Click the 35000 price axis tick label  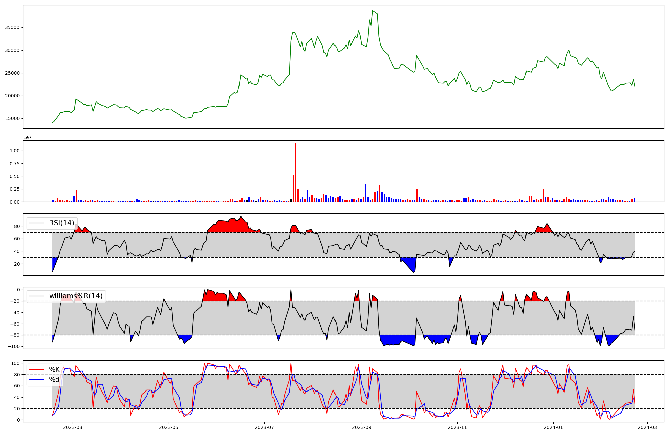click(12, 27)
